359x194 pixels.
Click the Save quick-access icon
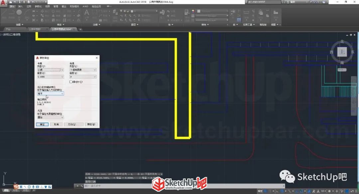[x=20, y=2]
